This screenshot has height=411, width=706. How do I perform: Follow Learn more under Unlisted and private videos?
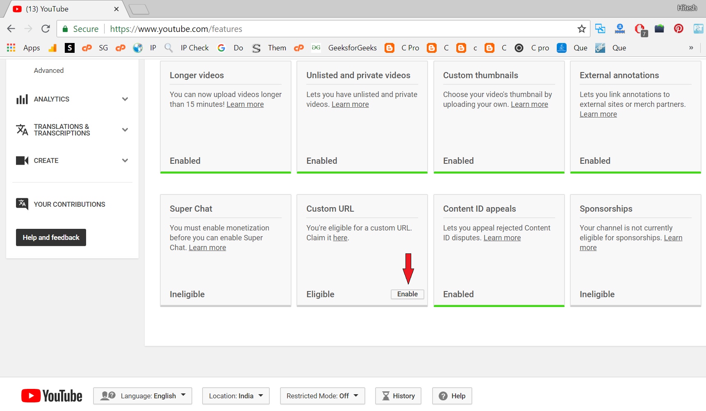[350, 104]
